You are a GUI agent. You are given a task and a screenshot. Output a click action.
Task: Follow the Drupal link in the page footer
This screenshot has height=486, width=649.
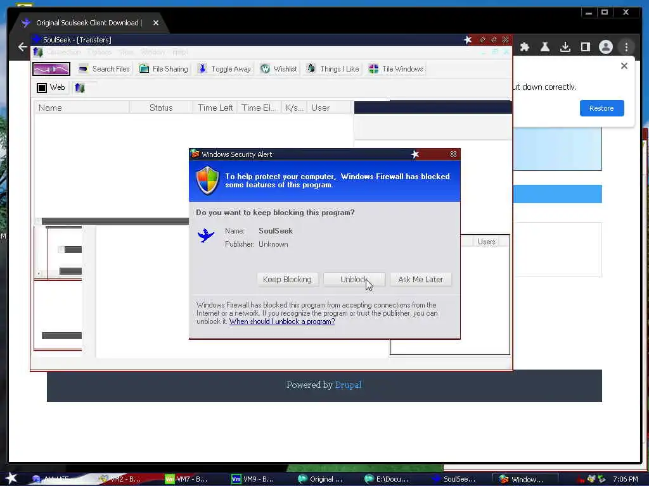[x=348, y=385]
